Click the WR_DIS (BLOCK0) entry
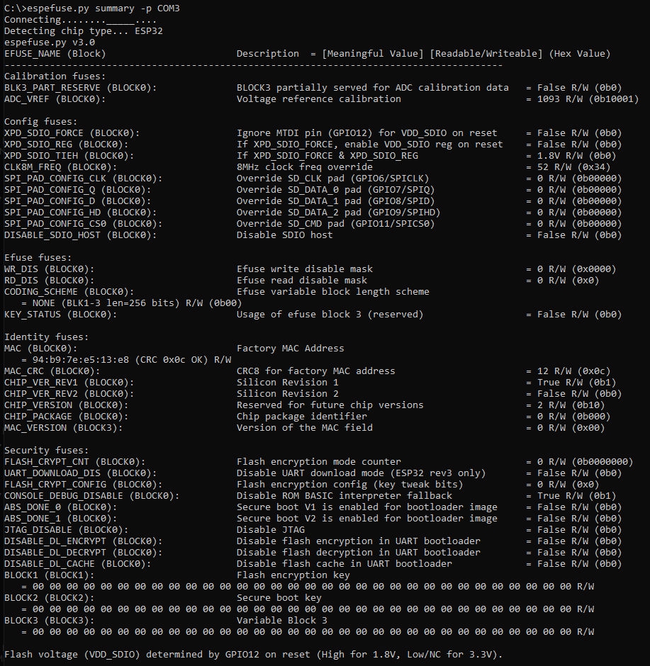The height and width of the screenshot is (666, 650). [50, 269]
